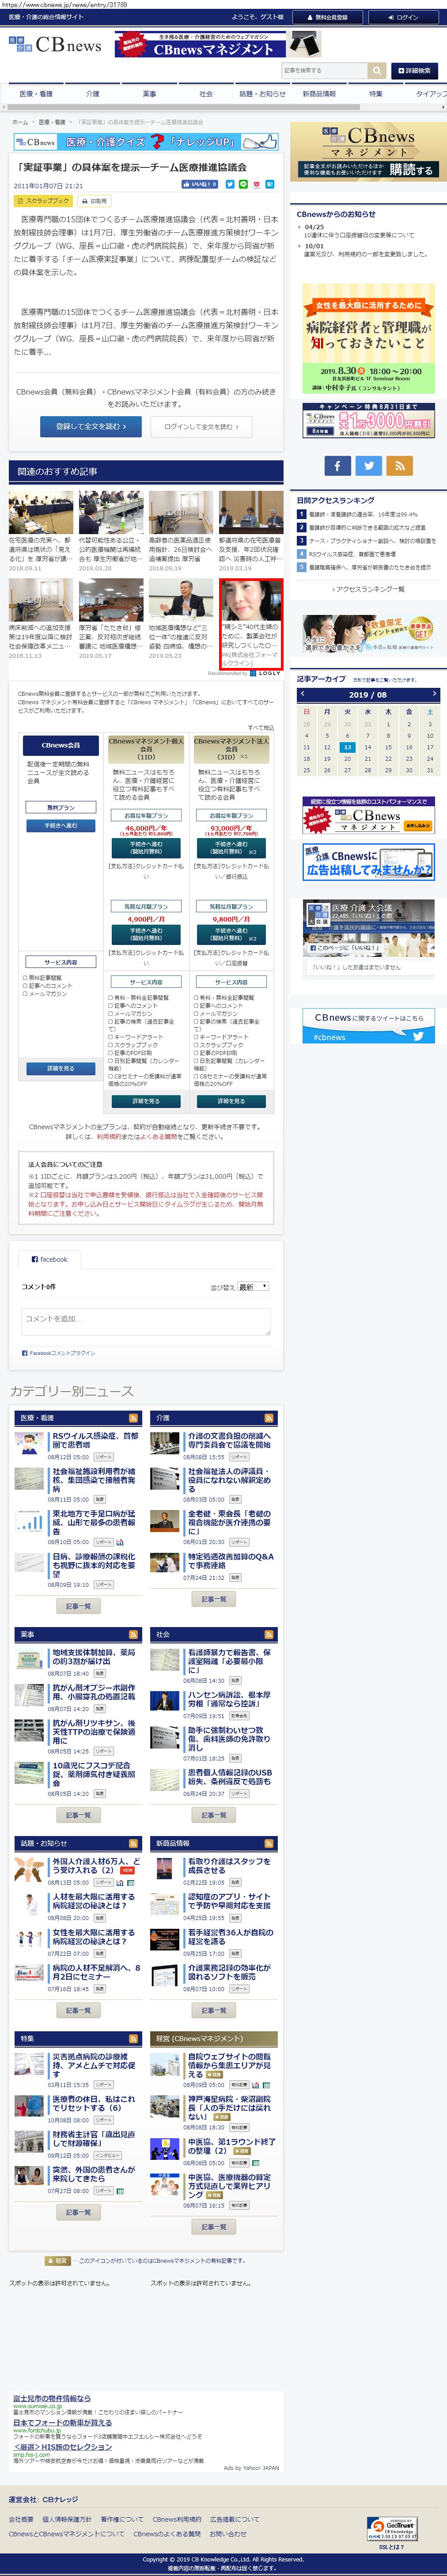This screenshot has height=2576, width=447.
Task: Click 無料会員登録 button in header
Action: pyautogui.click(x=327, y=17)
